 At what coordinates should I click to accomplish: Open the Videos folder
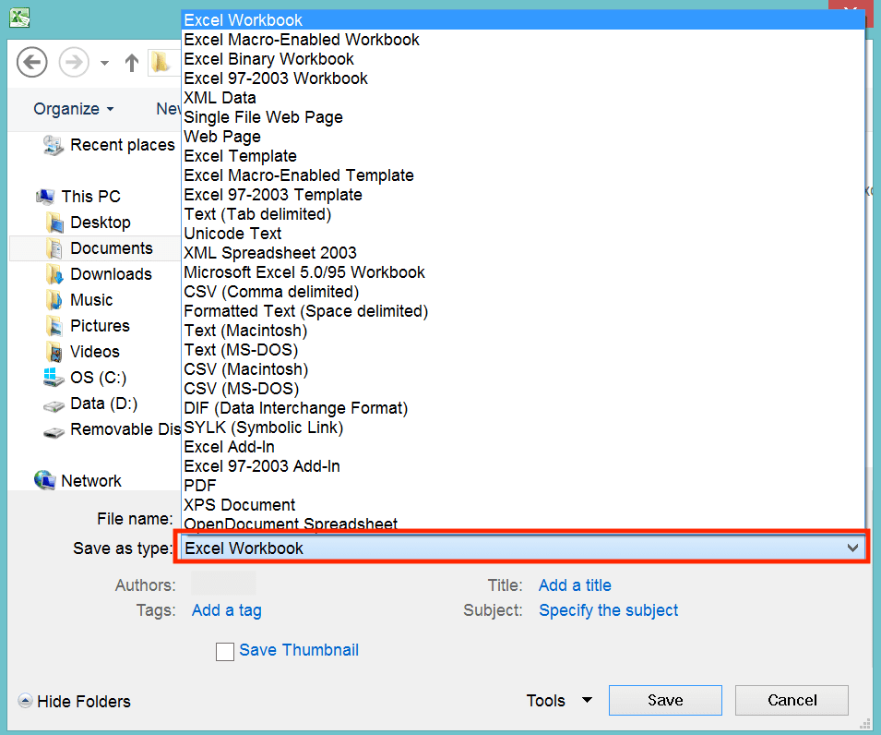[x=95, y=352]
